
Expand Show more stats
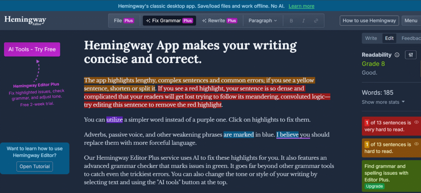click(x=383, y=102)
